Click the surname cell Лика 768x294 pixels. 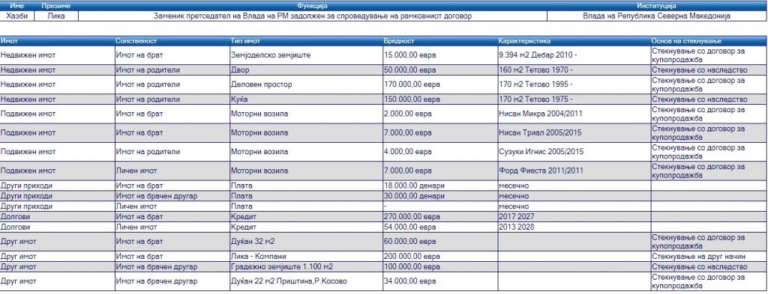point(56,16)
